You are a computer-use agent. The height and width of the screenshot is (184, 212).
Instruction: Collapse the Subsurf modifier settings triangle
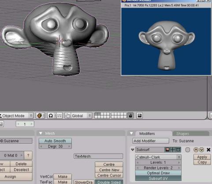click(x=133, y=150)
